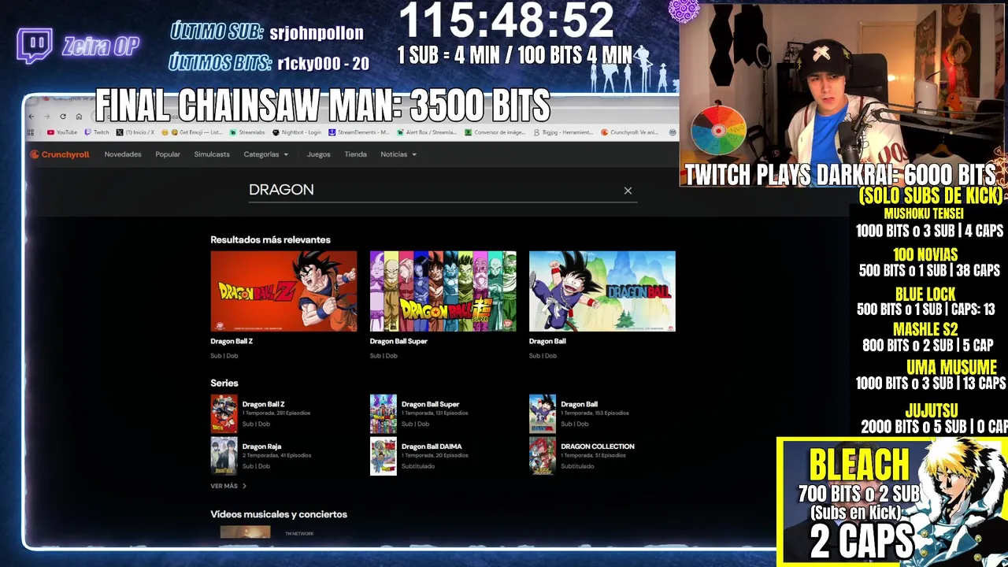
Task: Click the Series section heading
Action: [224, 383]
